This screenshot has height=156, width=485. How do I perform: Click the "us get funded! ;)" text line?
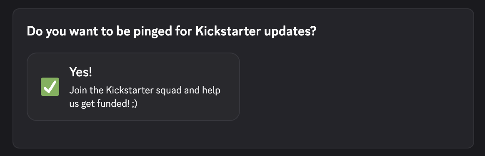103,104
